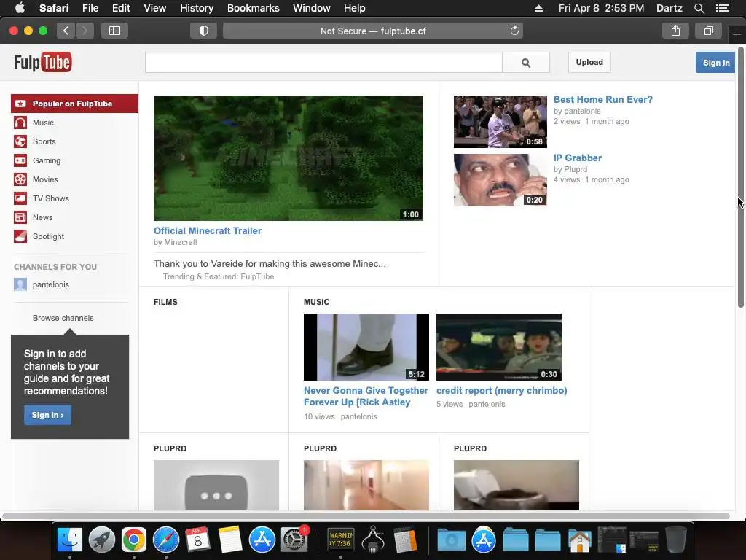Image resolution: width=746 pixels, height=560 pixels.
Task: Click the 'by Minecraft' uploader text
Action: pos(176,242)
